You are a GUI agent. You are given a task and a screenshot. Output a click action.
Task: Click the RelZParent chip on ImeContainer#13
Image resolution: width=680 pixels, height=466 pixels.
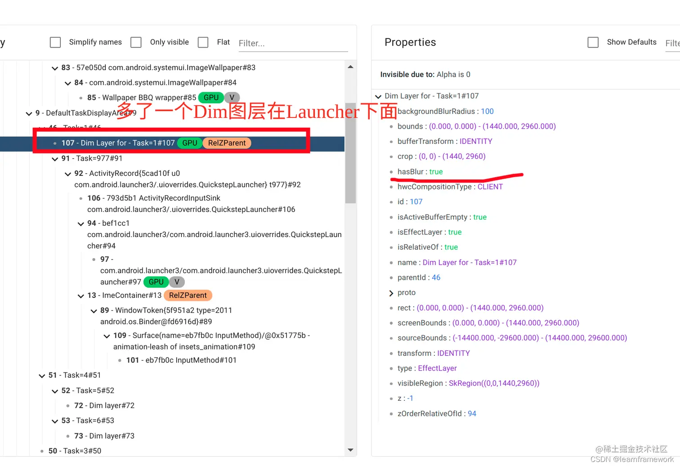(188, 295)
